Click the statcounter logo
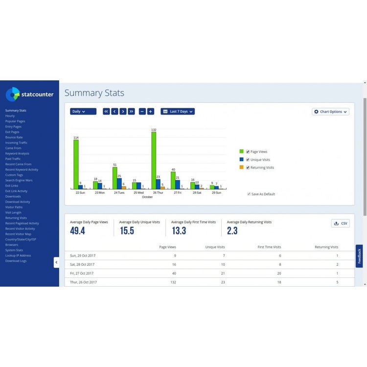 29,94
